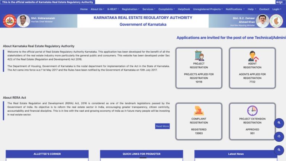Open the Agent Registration card

(252, 68)
